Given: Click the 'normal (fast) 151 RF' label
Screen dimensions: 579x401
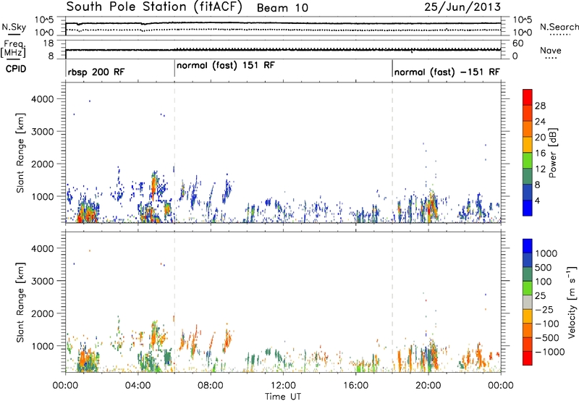Looking at the screenshot, I should (x=226, y=66).
